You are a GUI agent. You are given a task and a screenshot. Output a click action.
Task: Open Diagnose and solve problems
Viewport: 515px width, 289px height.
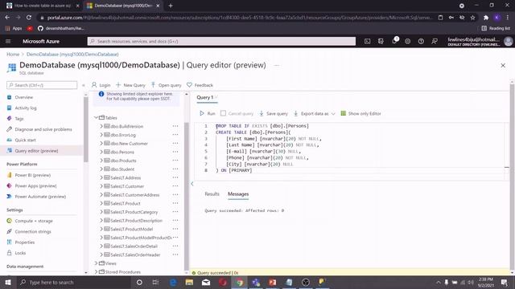(x=43, y=129)
